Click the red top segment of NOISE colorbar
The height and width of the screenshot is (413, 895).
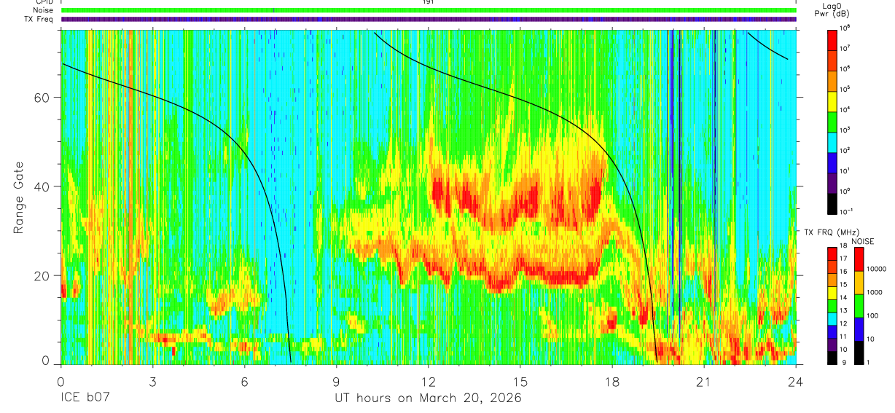pos(859,259)
